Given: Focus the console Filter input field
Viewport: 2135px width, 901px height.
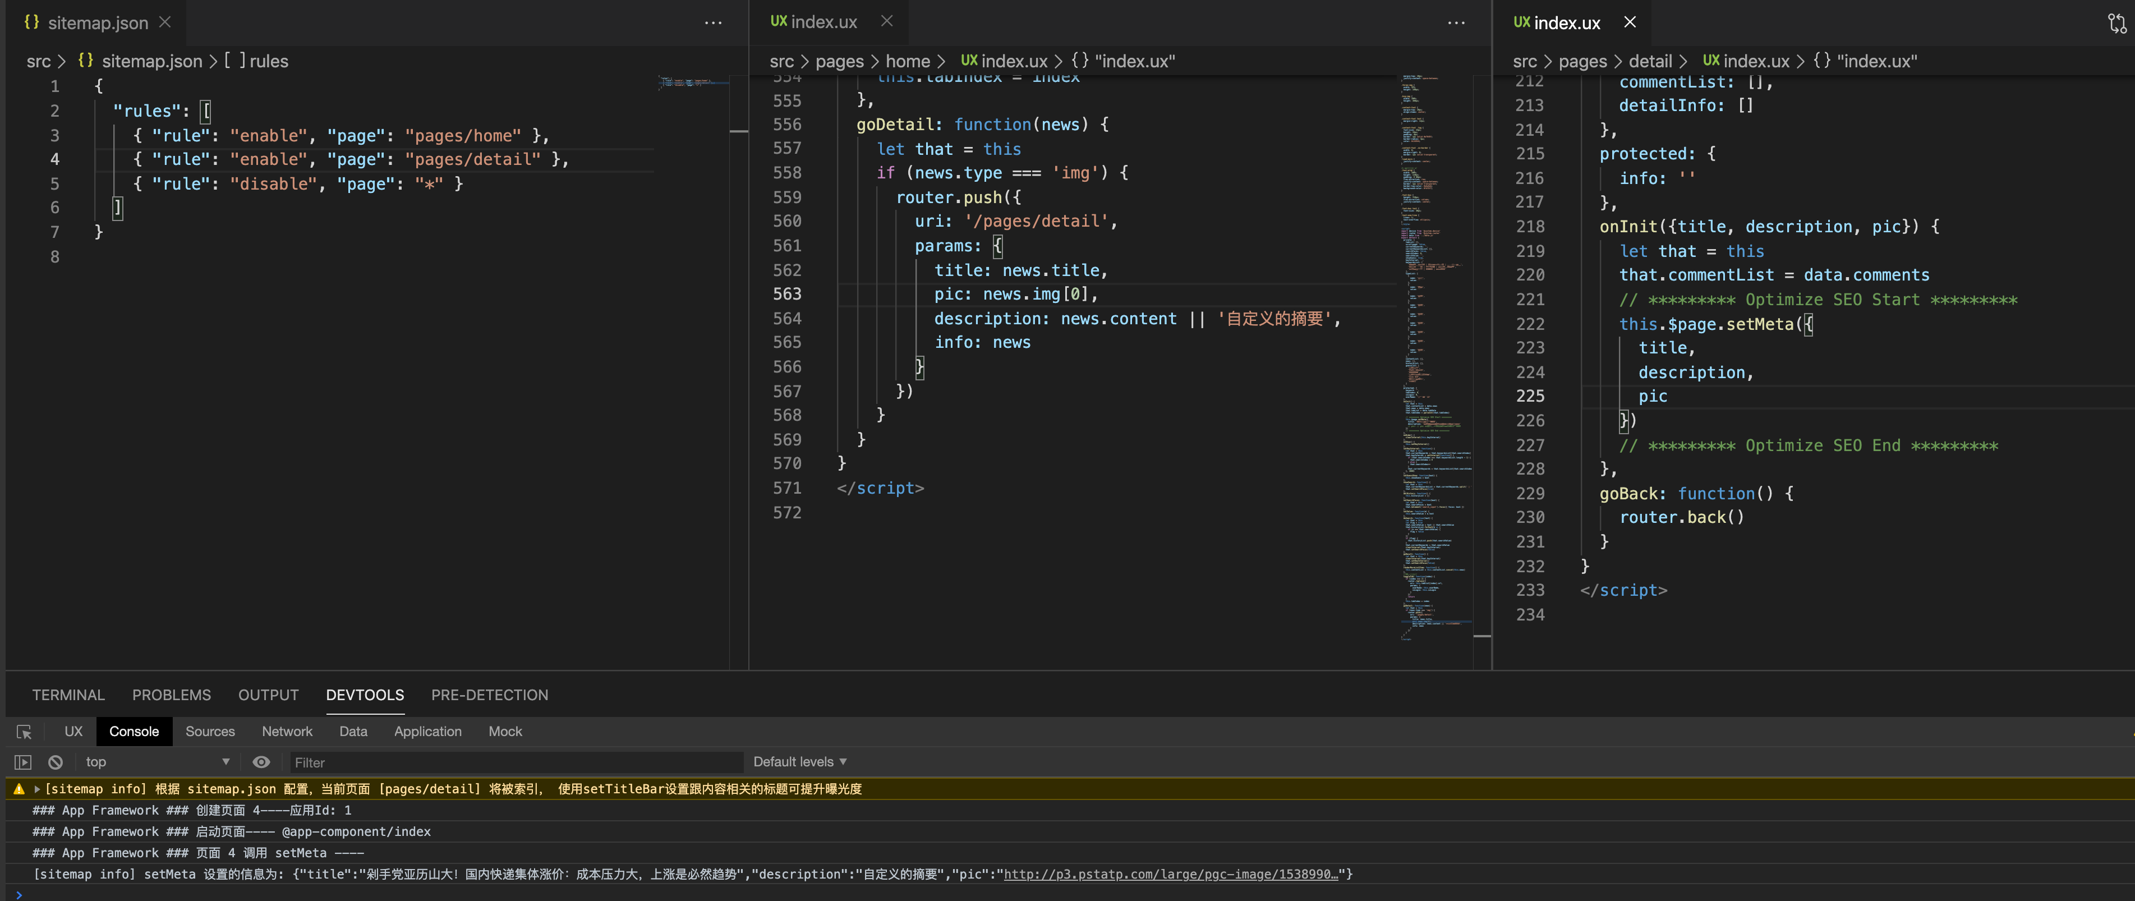Looking at the screenshot, I should click(x=514, y=762).
